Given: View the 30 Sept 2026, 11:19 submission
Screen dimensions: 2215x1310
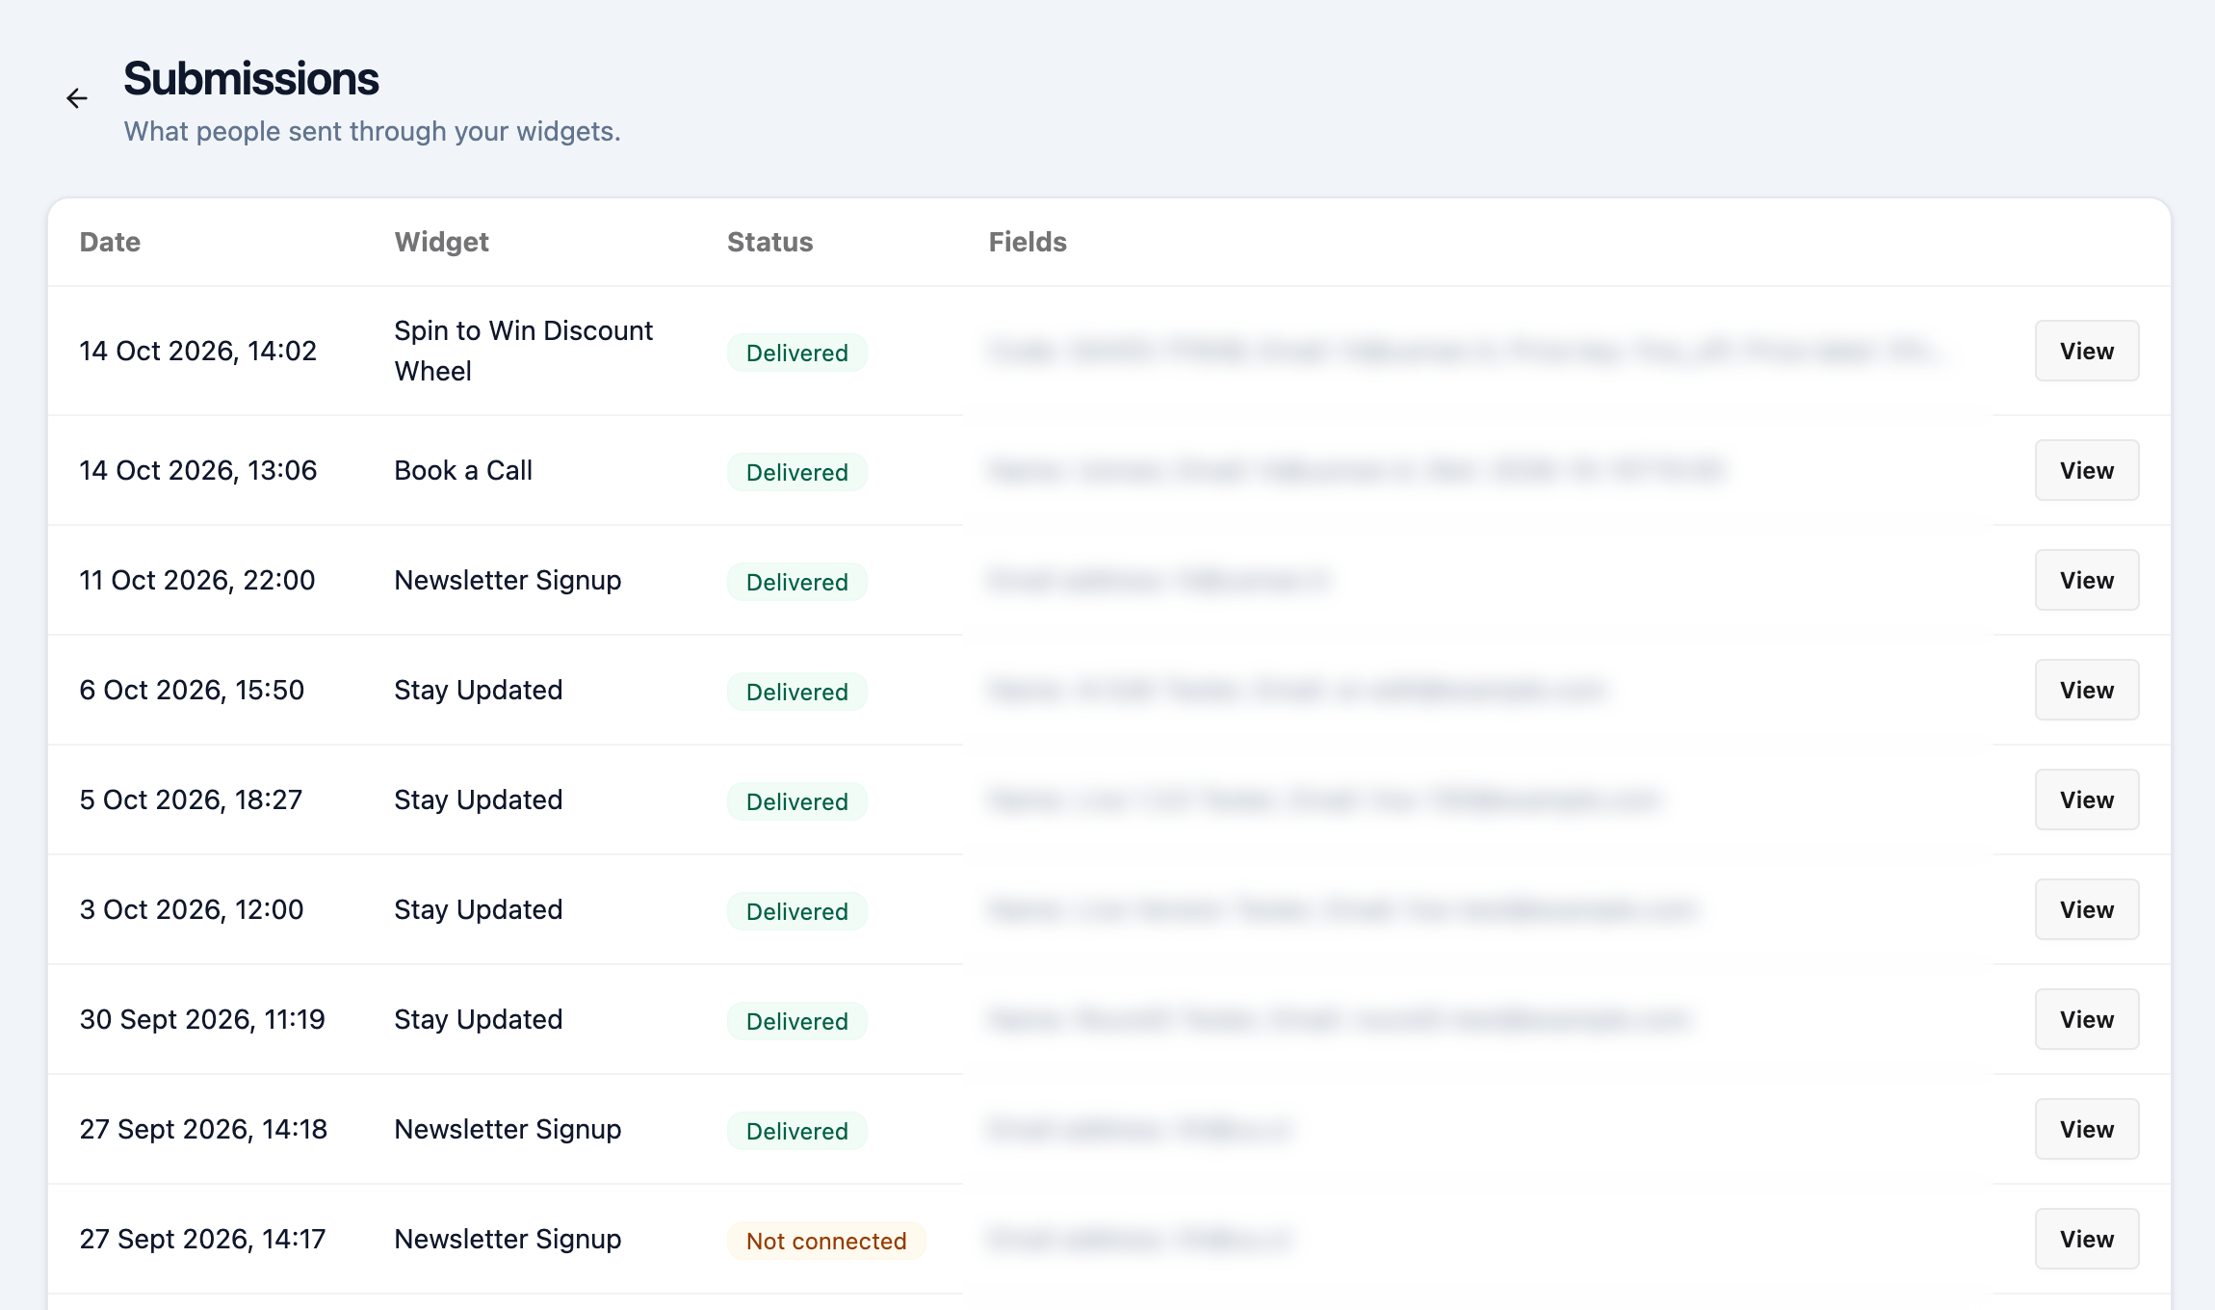Looking at the screenshot, I should (x=2087, y=1019).
